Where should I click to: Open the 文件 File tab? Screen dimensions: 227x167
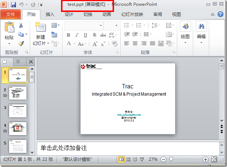pyautogui.click(x=11, y=14)
